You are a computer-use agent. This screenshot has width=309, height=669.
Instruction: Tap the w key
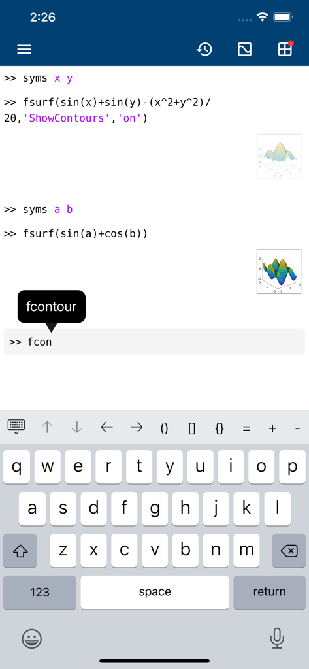coord(48,466)
